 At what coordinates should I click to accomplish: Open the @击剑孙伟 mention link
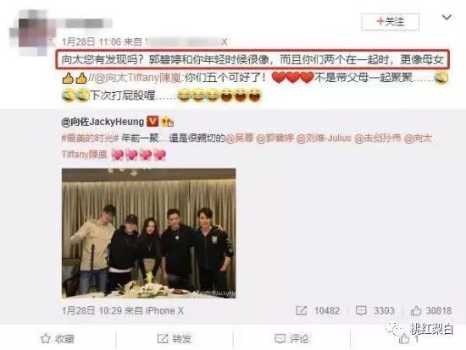[x=377, y=138]
